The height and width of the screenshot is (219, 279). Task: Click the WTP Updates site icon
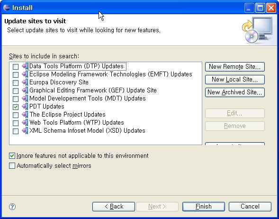click(x=25, y=122)
